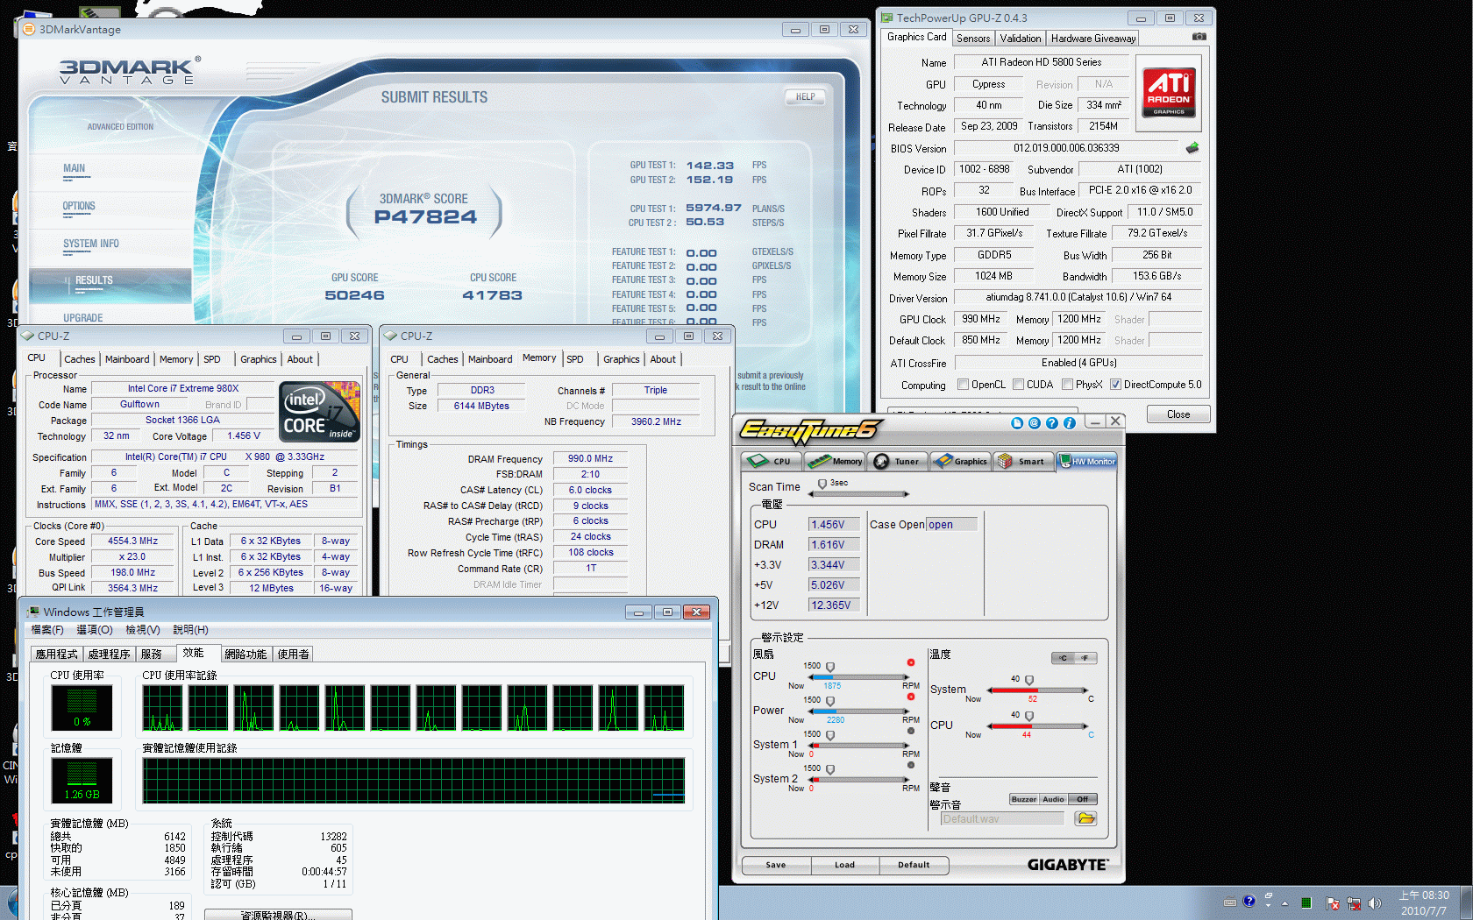Switch to 網路功能 tab in Task Manager

pos(245,654)
